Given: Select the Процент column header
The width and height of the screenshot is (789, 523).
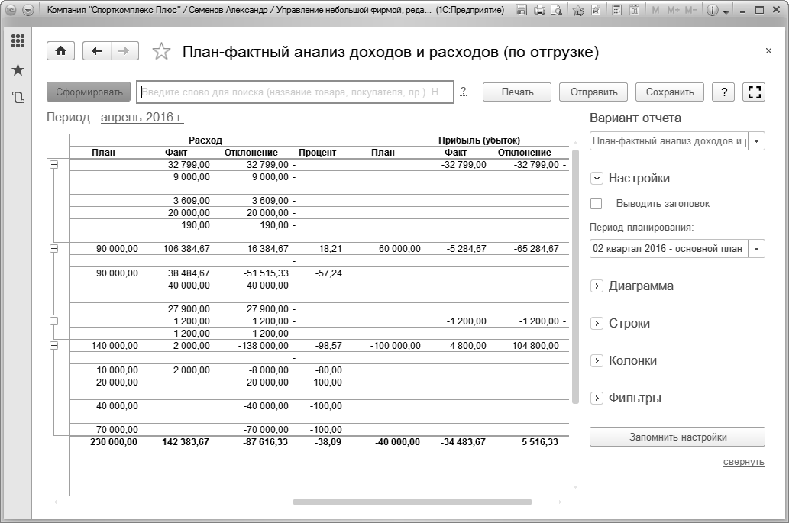Looking at the screenshot, I should click(x=317, y=153).
